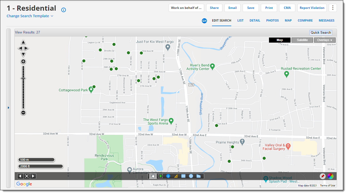Click the blue identify info tool
The height and width of the screenshot is (194, 347).
[x=168, y=176]
